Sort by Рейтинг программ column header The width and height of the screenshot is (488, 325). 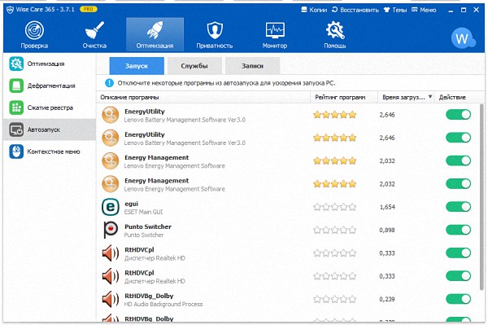(344, 97)
